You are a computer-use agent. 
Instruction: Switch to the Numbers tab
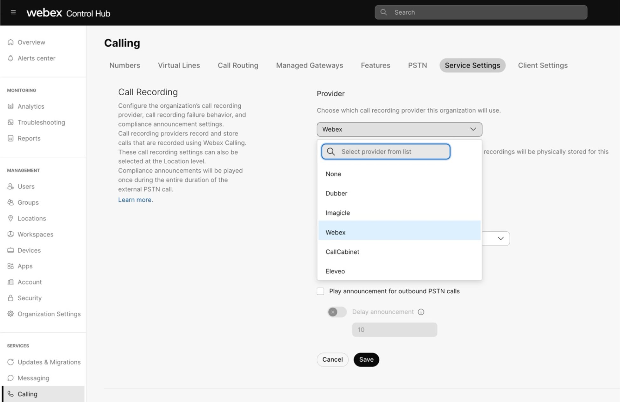coord(125,65)
